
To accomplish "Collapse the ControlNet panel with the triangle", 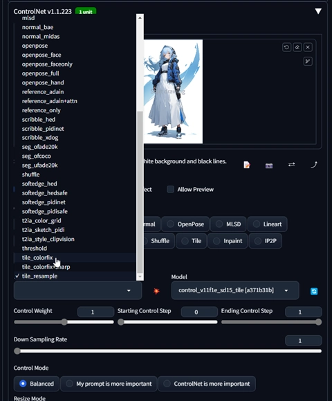I will coord(318,11).
